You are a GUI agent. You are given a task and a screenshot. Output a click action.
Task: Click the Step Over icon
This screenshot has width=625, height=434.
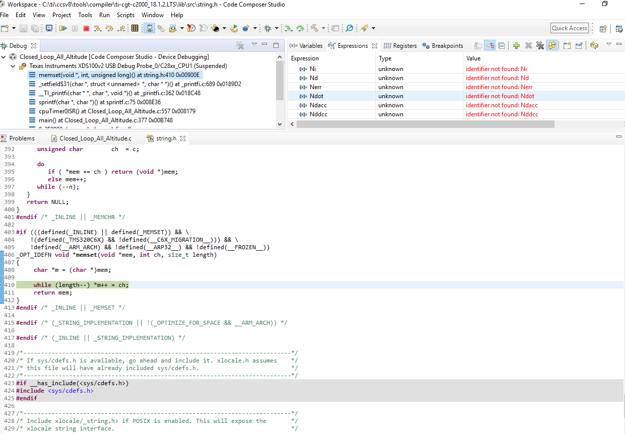(x=109, y=28)
